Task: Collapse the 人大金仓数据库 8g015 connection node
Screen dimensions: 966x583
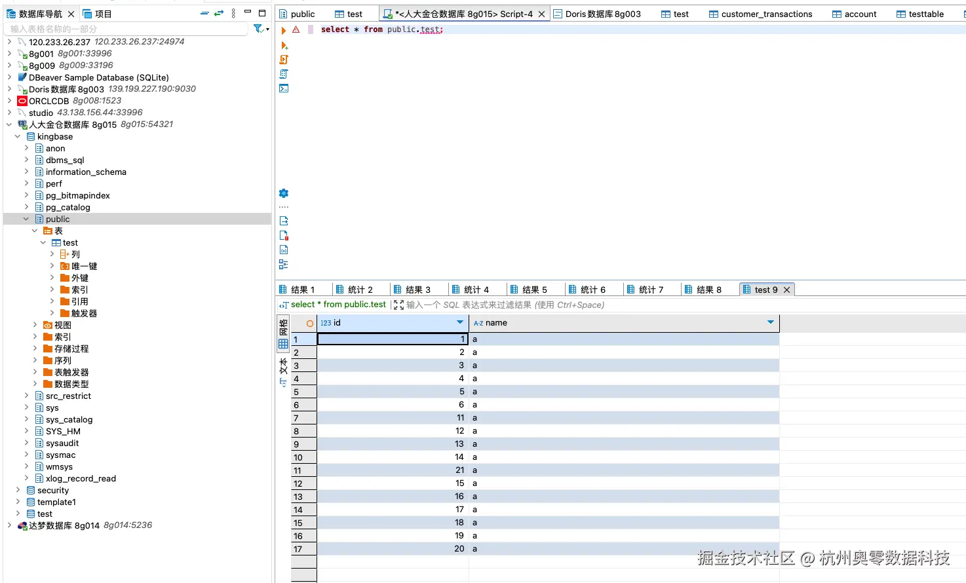Action: [x=9, y=124]
